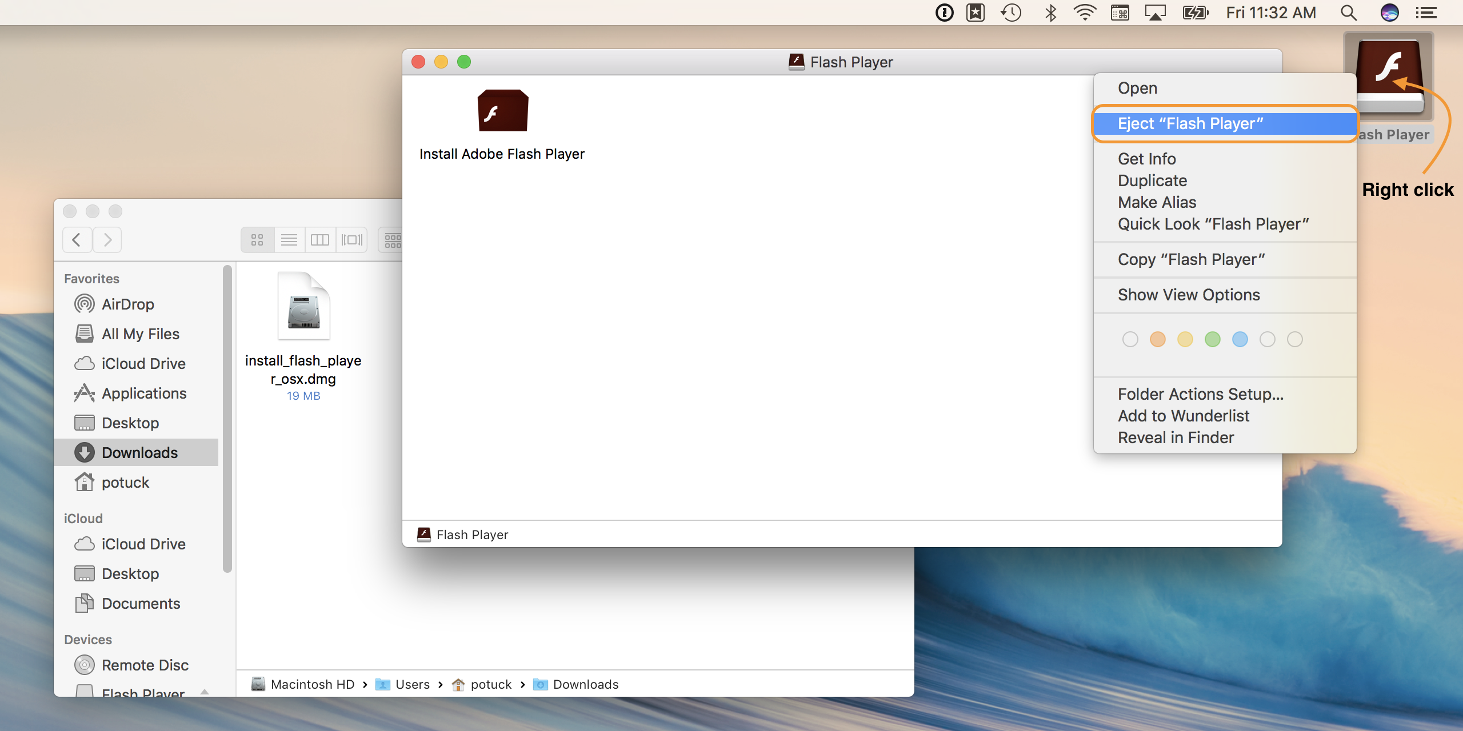The image size is (1463, 731).
Task: Open Spotlight search in menu bar
Action: coord(1349,13)
